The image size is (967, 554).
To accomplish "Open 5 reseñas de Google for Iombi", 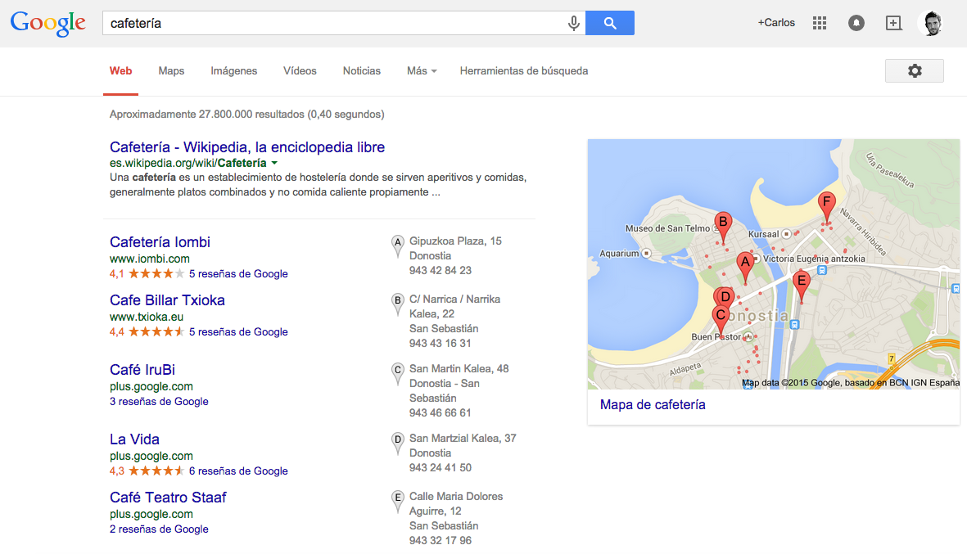I will point(238,273).
